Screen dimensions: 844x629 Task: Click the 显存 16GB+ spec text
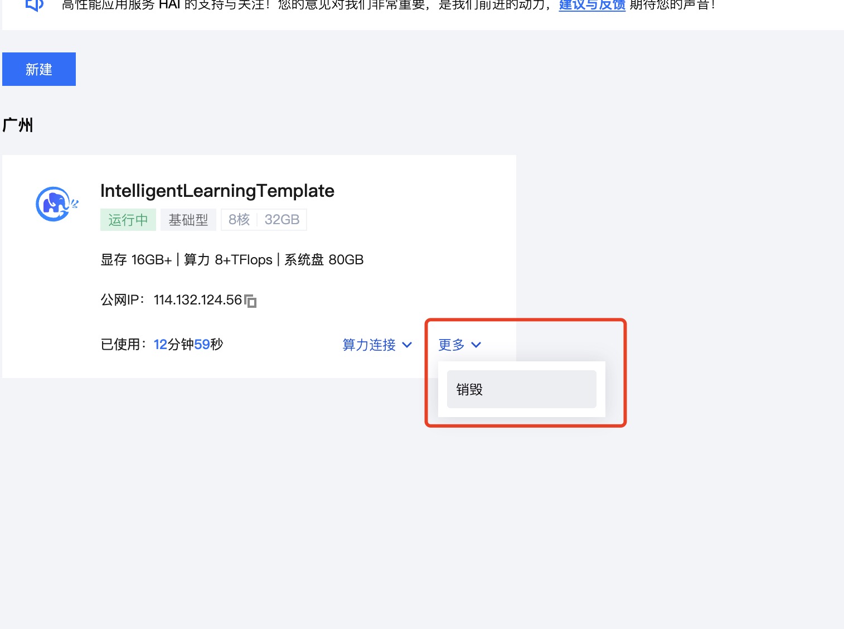136,260
